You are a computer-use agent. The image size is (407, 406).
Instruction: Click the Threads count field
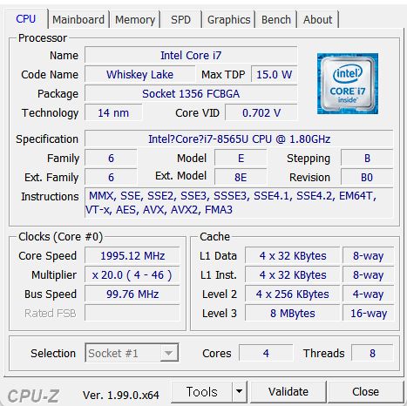click(372, 353)
